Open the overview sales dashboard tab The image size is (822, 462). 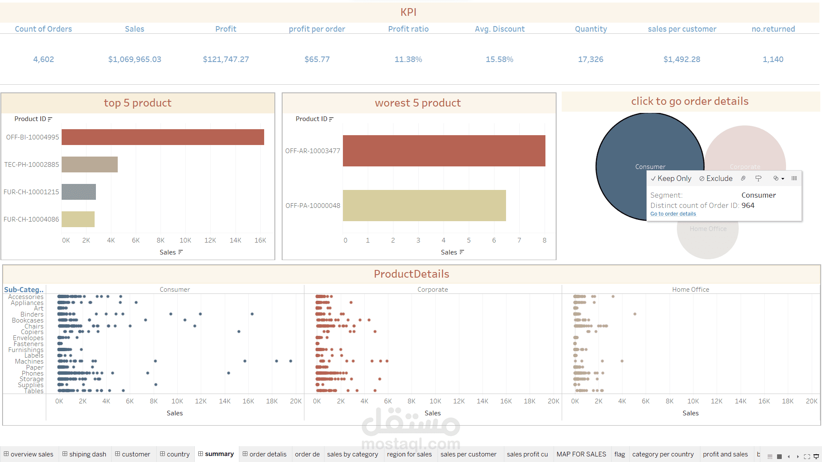[29, 454]
